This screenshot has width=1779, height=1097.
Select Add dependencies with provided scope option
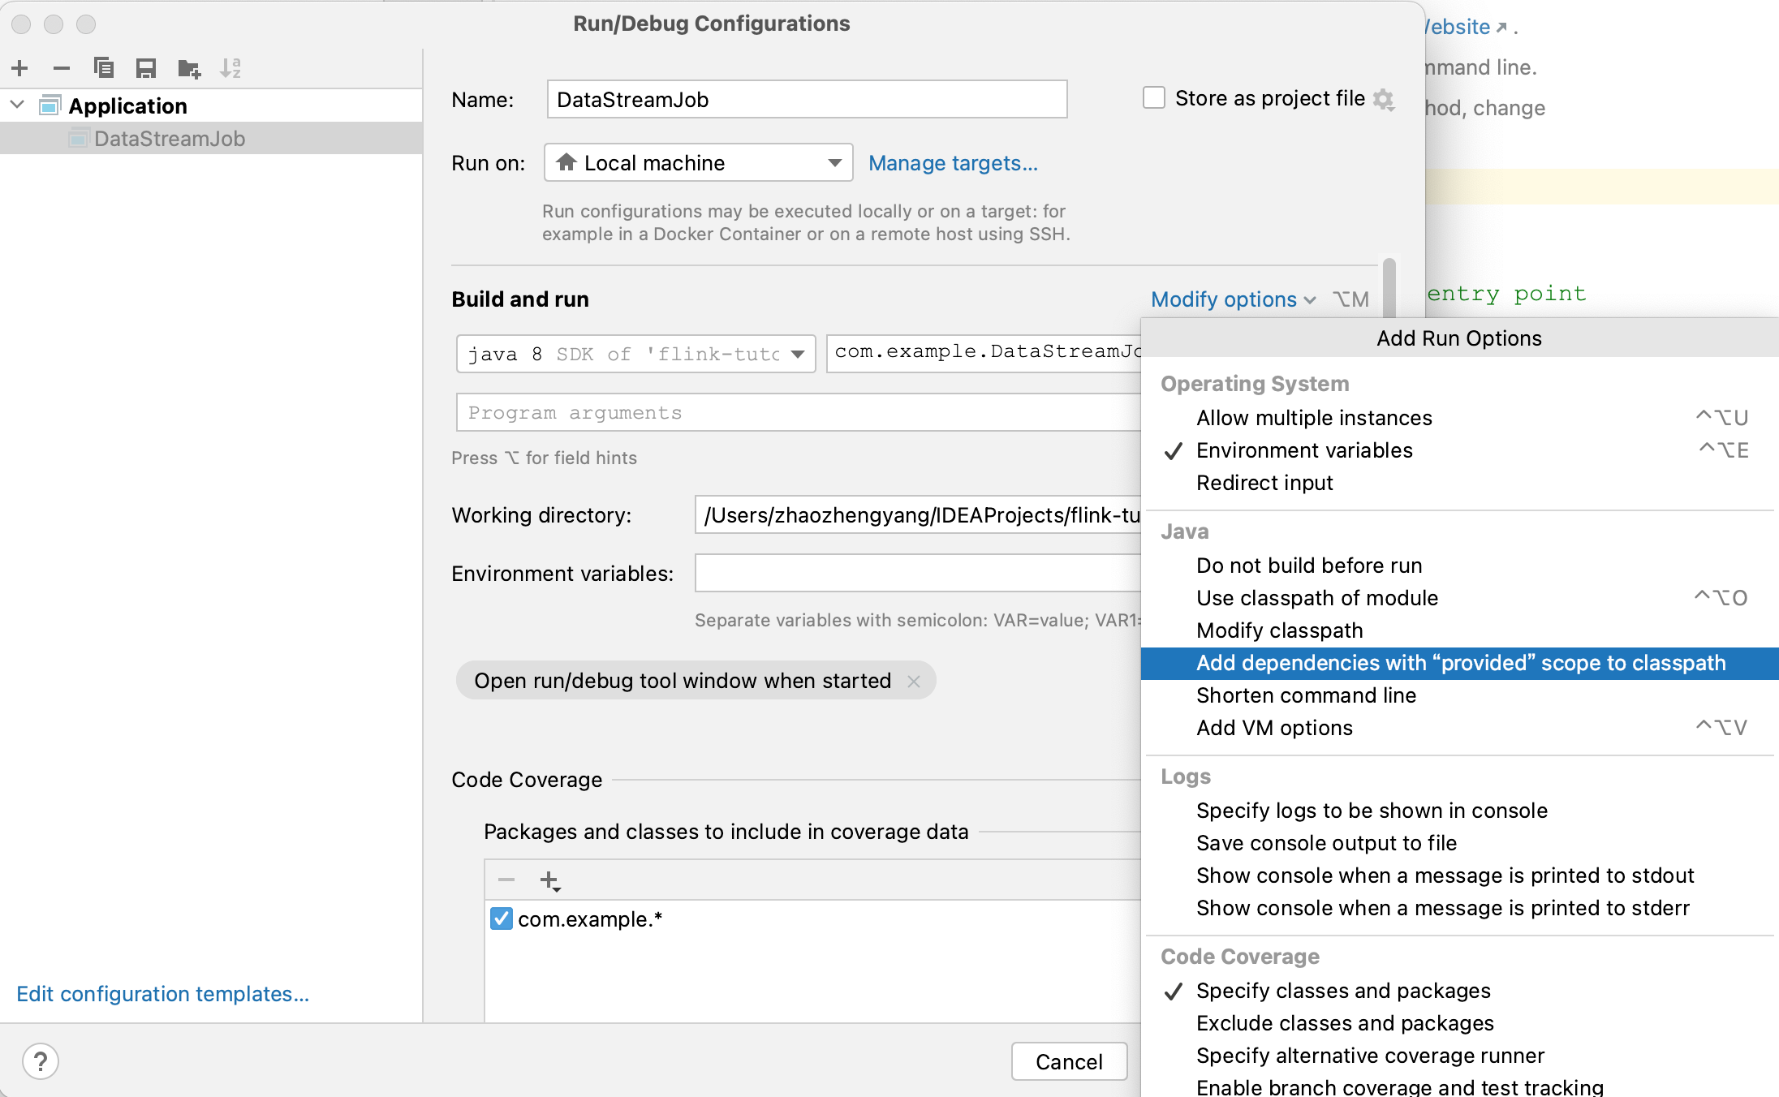point(1460,663)
